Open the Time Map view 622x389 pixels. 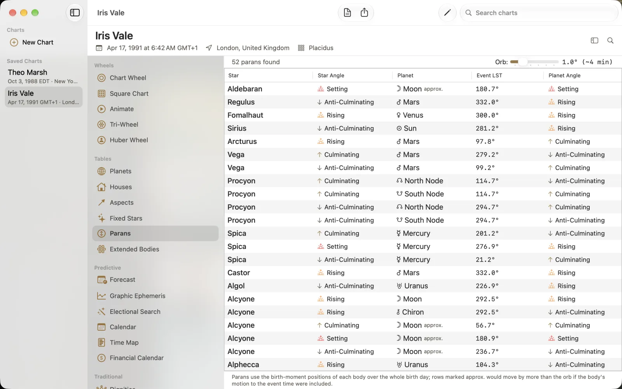[155, 342]
